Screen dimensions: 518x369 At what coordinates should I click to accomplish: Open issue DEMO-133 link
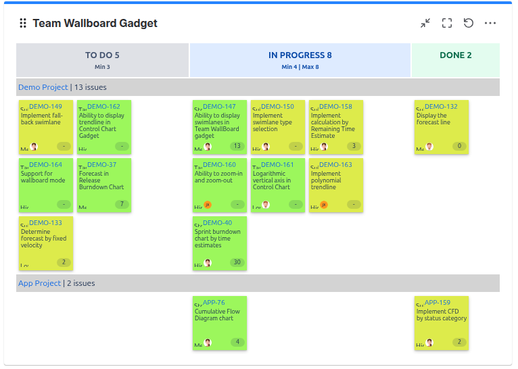45,223
